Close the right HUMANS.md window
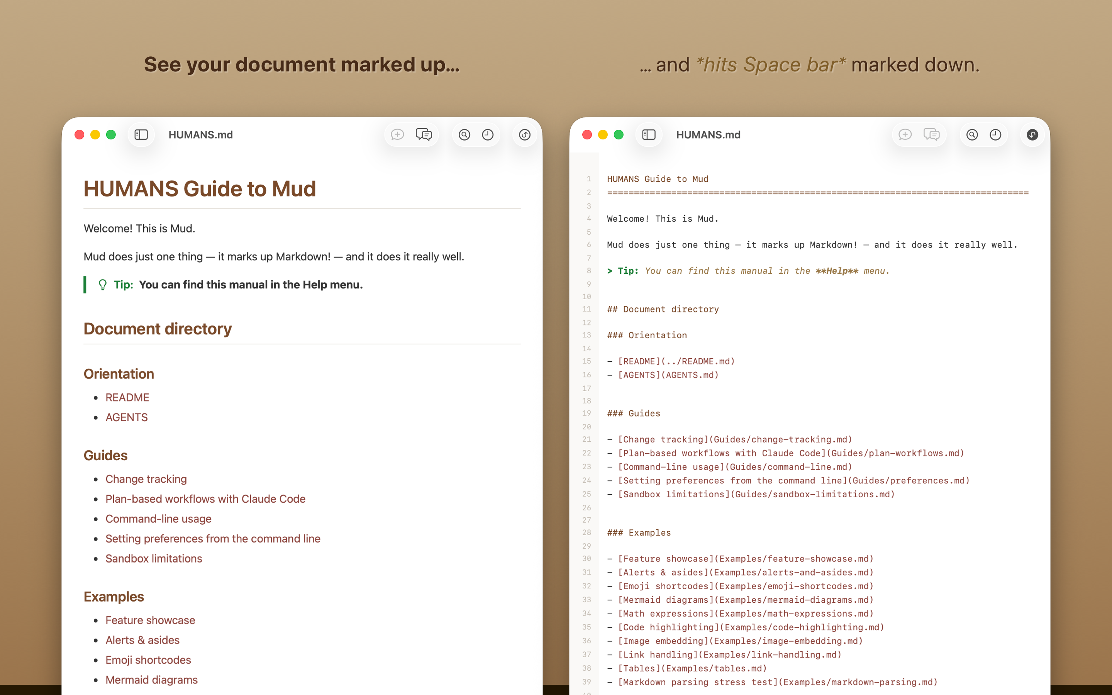Image resolution: width=1112 pixels, height=695 pixels. [x=587, y=135]
